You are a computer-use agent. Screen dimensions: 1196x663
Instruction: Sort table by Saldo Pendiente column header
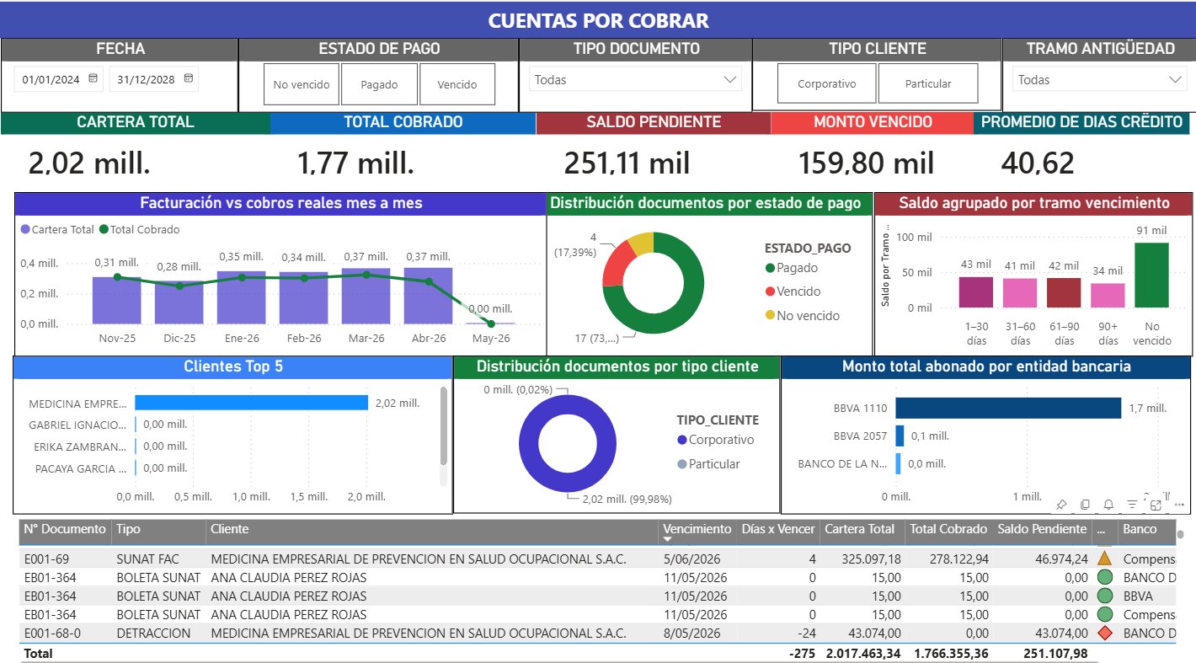(1042, 529)
